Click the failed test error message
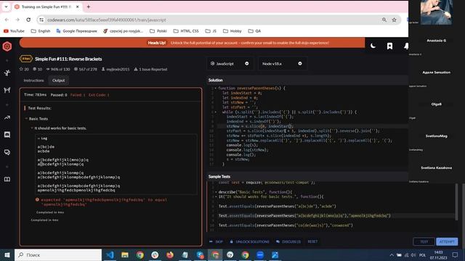Screen dimensions: 465x261 pos(103,202)
